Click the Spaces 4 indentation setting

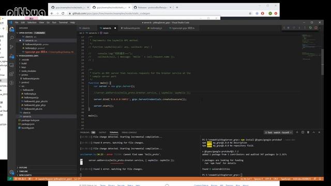coord(259,179)
